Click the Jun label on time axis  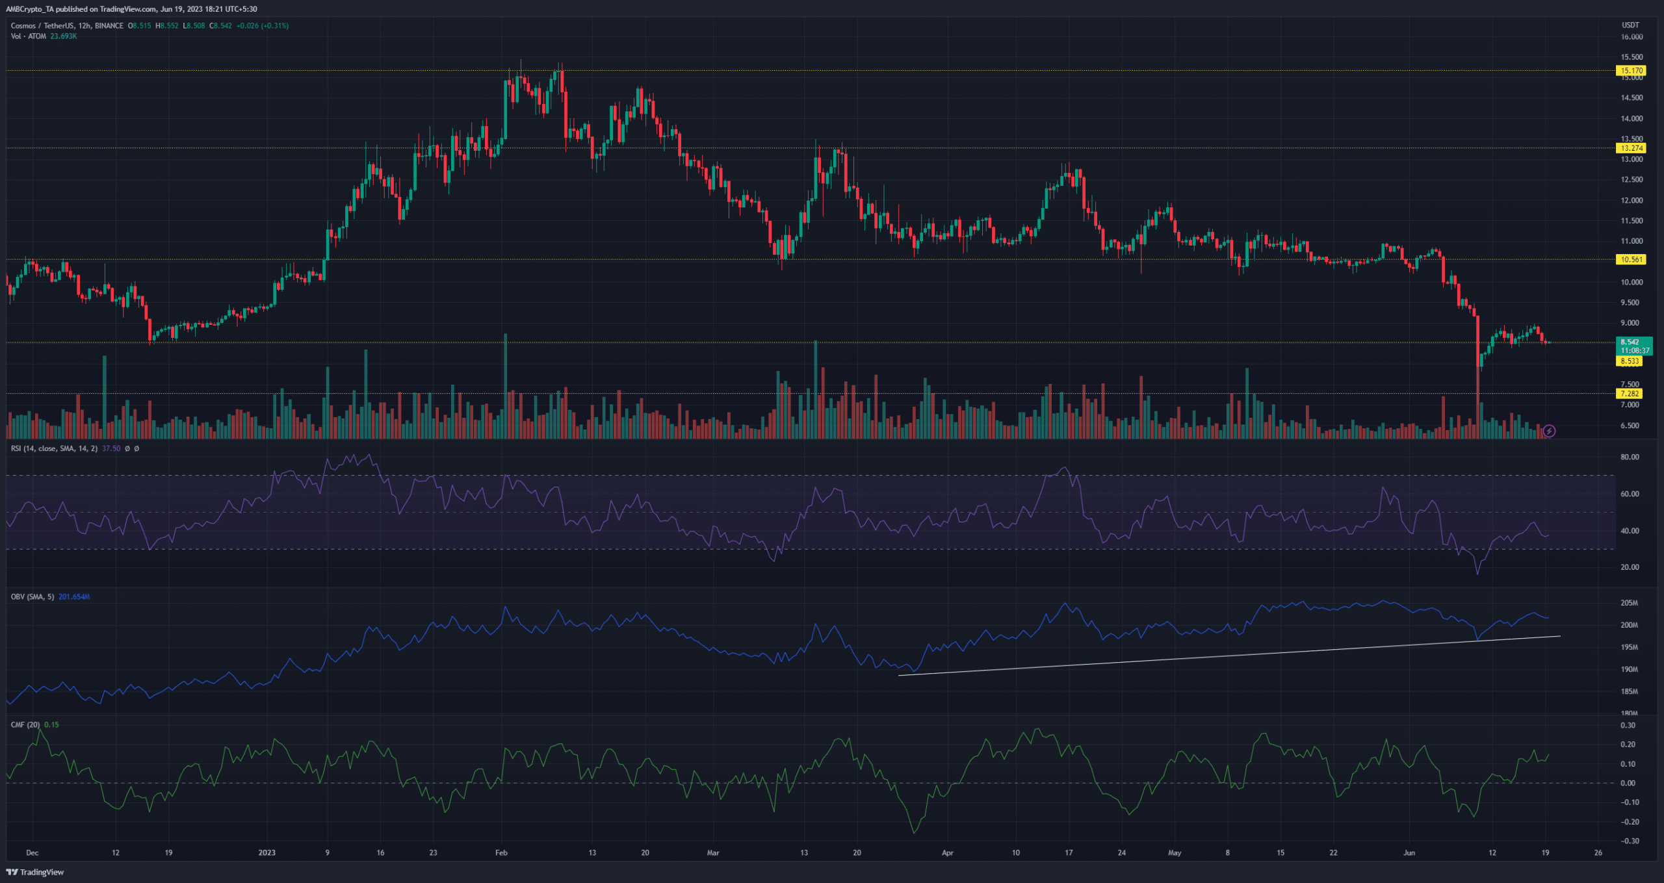[x=1409, y=852]
